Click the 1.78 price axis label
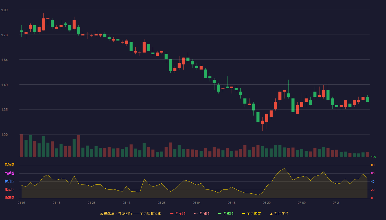This screenshot has height=220, width=386. click(4, 35)
